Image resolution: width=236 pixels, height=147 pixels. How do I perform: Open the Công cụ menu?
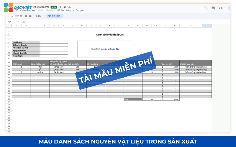pos(70,10)
